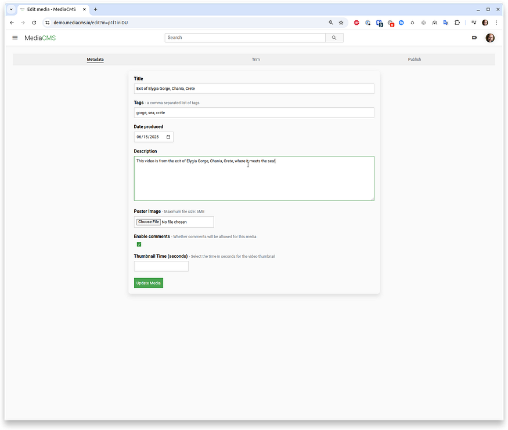Open the MediaCMS sidebar hamburger menu
The width and height of the screenshot is (508, 430).
(15, 37)
